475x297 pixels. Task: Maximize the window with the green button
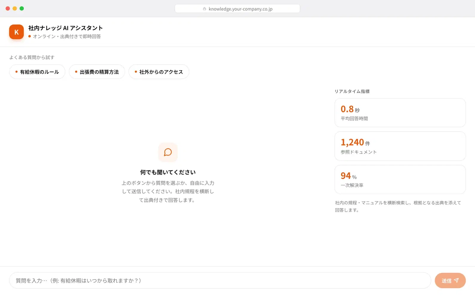coord(22,8)
